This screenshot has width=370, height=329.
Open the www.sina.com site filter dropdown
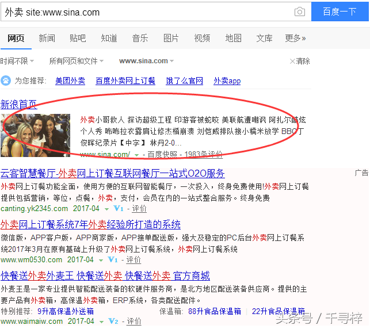[x=146, y=61]
